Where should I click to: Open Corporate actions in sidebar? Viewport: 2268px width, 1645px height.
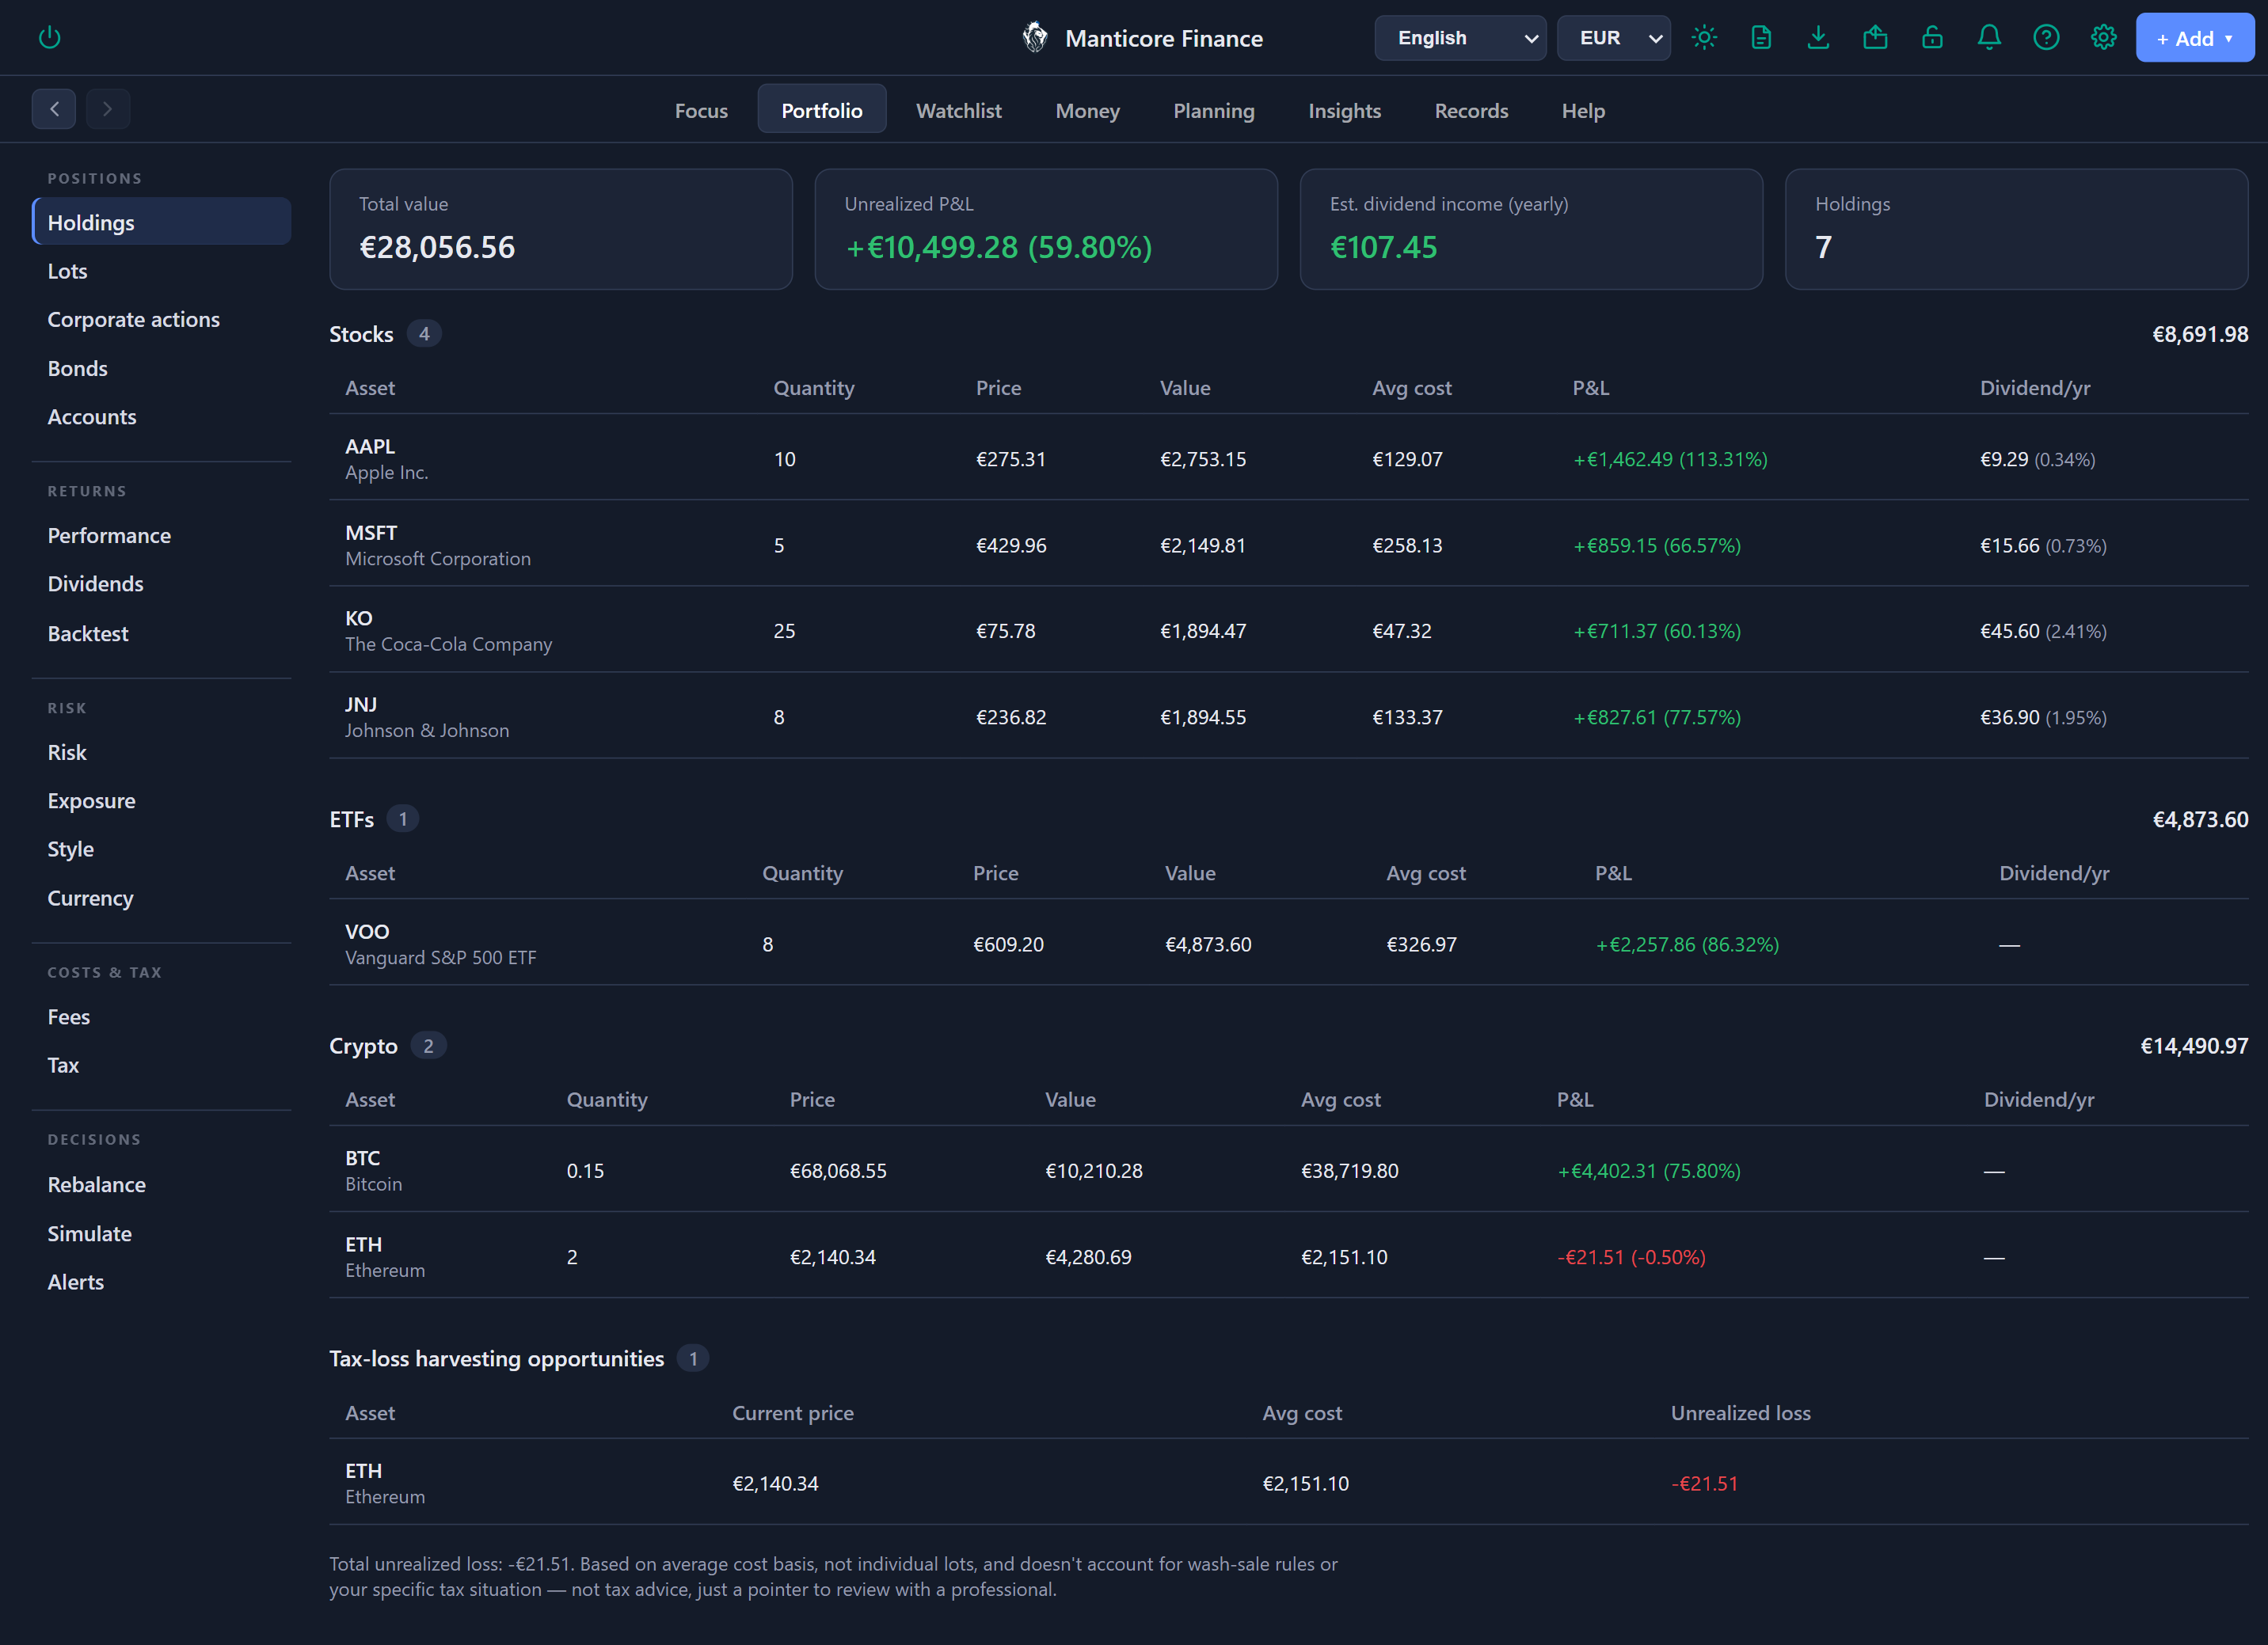coord(161,320)
